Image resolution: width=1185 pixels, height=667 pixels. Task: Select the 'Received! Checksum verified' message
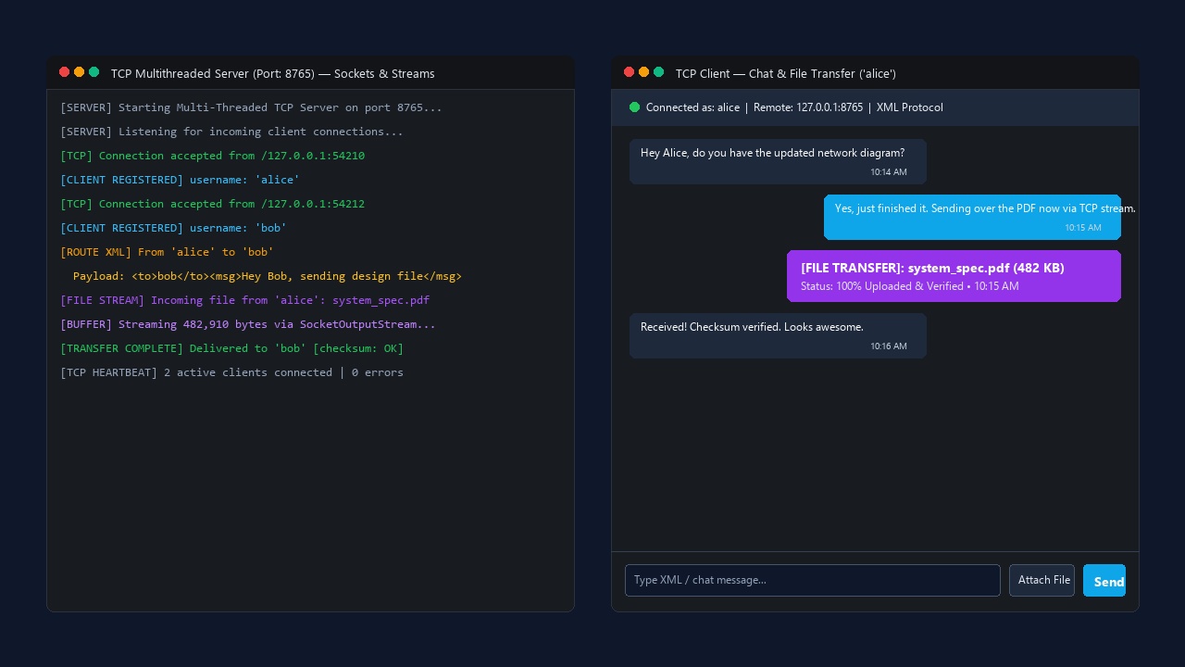tap(778, 335)
